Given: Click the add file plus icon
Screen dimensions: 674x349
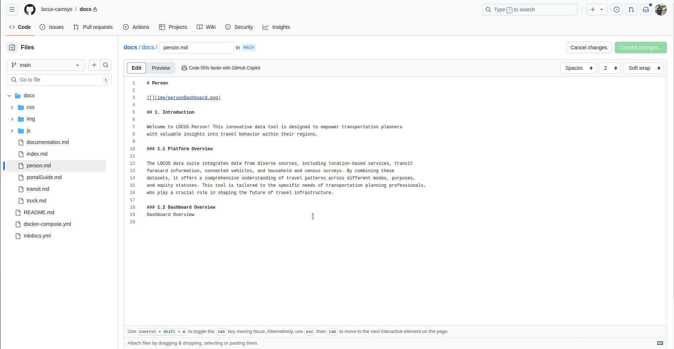Looking at the screenshot, I should 94,65.
